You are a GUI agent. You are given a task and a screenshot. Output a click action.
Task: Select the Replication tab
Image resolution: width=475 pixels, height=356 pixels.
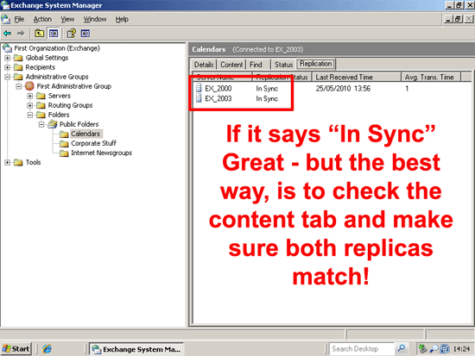(x=315, y=64)
